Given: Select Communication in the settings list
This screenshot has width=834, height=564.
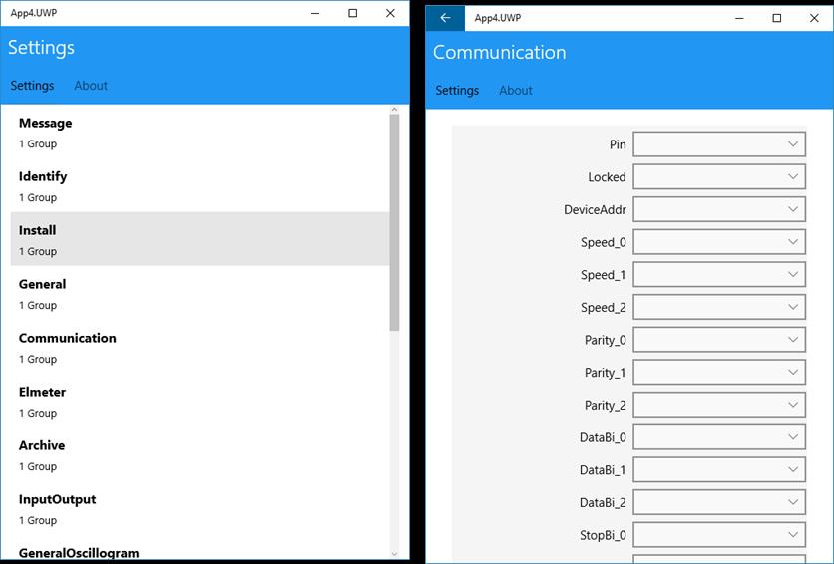Looking at the screenshot, I should click(x=200, y=348).
